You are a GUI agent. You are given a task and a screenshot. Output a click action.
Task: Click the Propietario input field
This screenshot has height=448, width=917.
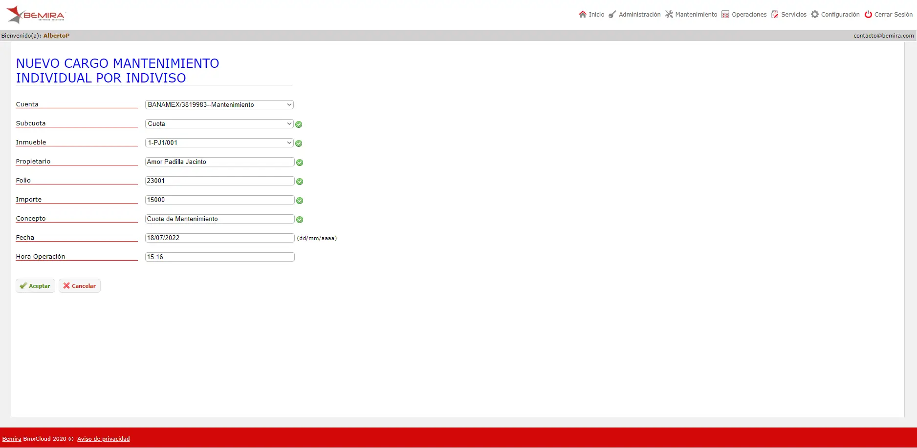click(220, 162)
